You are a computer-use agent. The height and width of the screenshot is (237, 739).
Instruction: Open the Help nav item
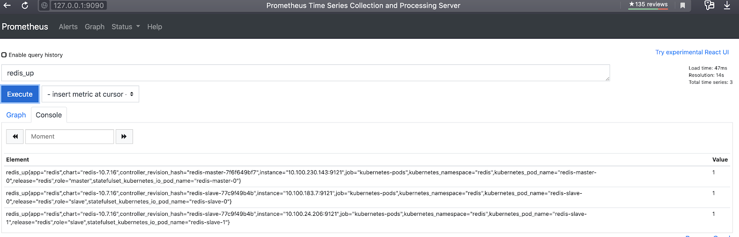155,27
